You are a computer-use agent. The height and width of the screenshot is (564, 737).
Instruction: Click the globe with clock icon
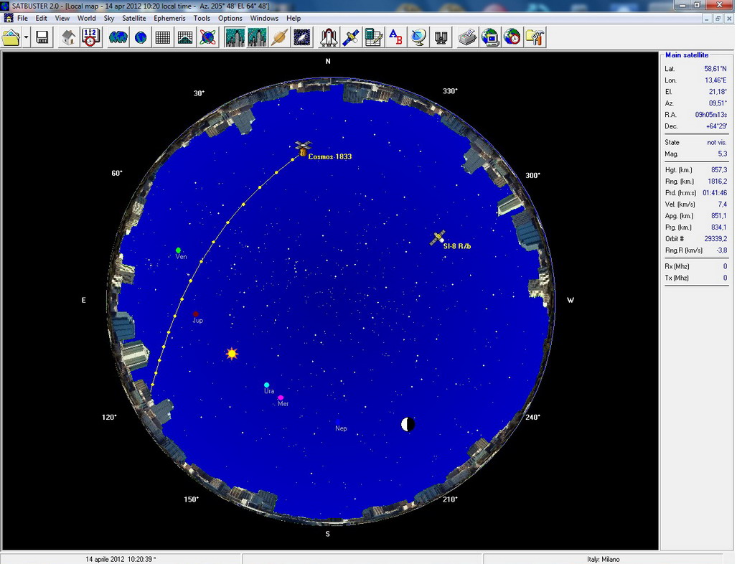pyautogui.click(x=512, y=37)
